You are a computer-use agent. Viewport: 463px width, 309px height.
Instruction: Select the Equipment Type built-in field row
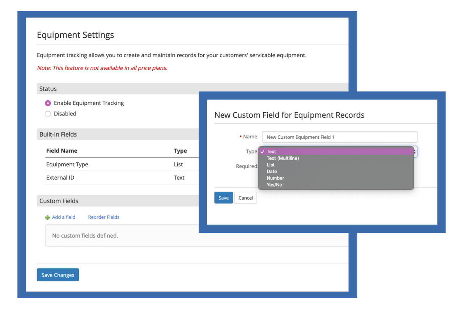coord(67,164)
